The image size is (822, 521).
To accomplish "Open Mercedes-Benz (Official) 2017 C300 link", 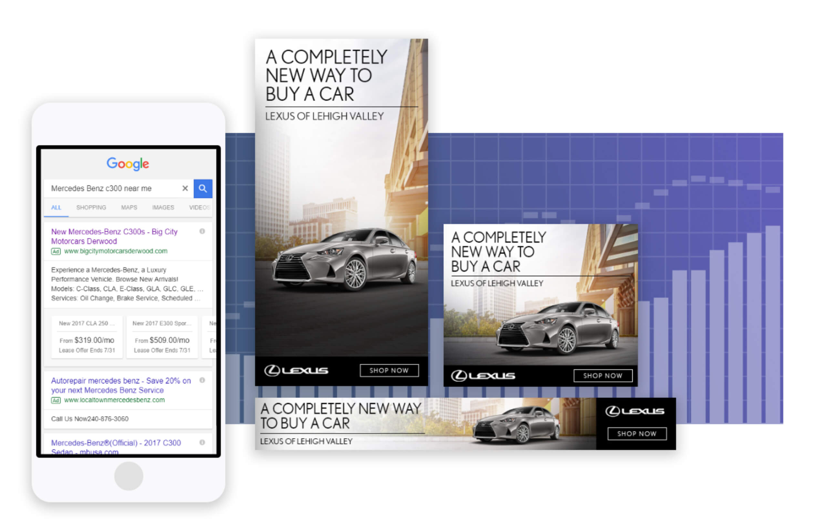I will coord(116,447).
